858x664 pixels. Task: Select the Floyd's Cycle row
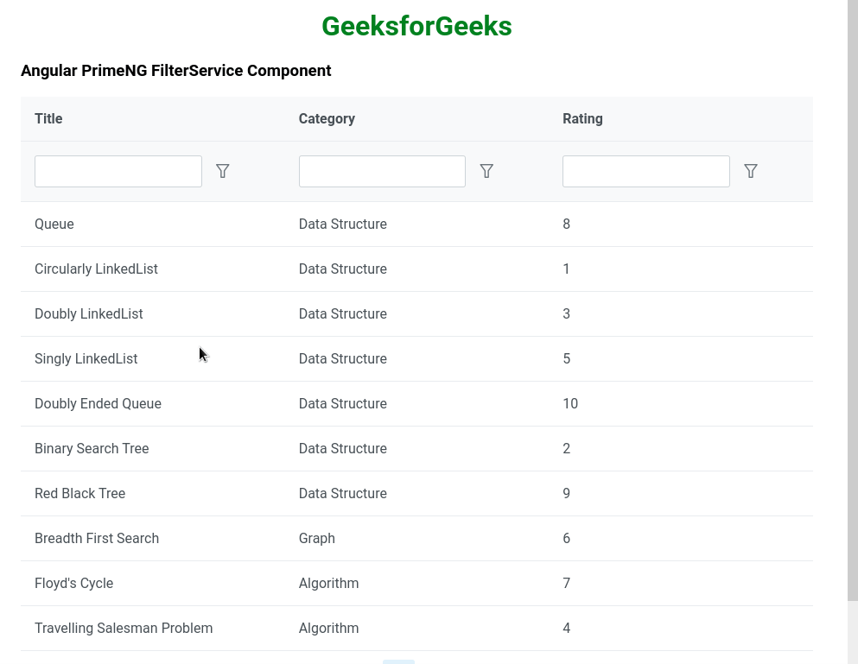(73, 583)
